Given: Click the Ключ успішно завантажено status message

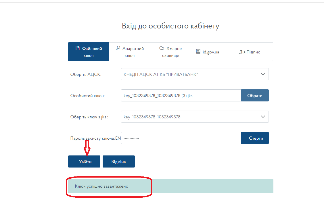Looking at the screenshot, I should (x=101, y=186).
